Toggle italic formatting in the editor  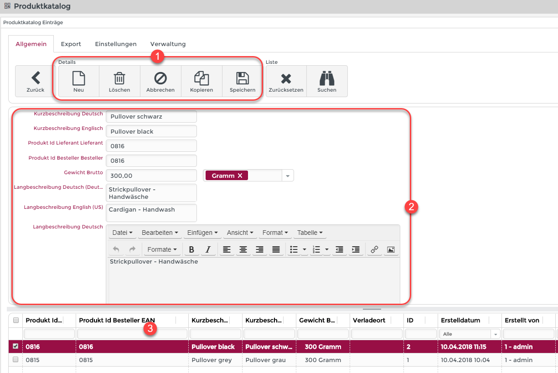208,249
